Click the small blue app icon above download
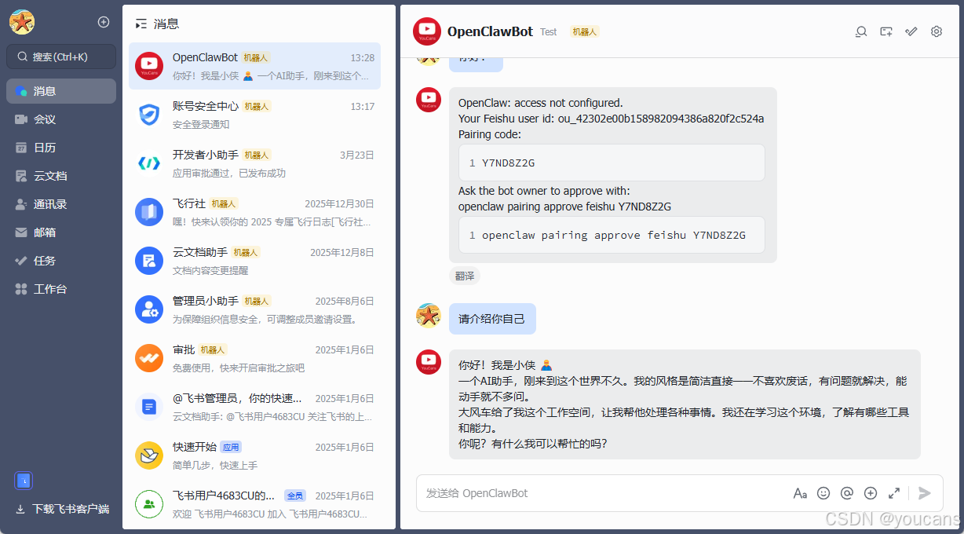Image resolution: width=964 pixels, height=534 pixels. [24, 481]
